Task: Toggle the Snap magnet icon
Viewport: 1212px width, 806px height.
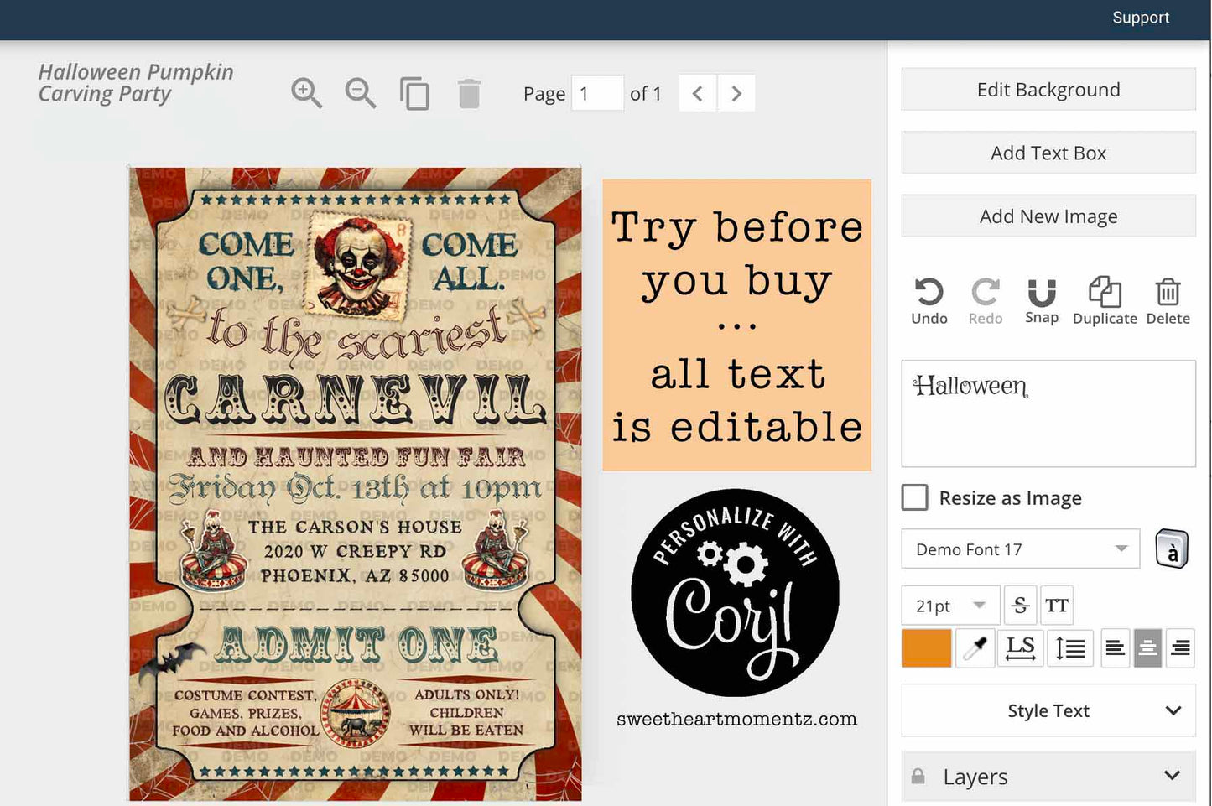Action: 1041,293
